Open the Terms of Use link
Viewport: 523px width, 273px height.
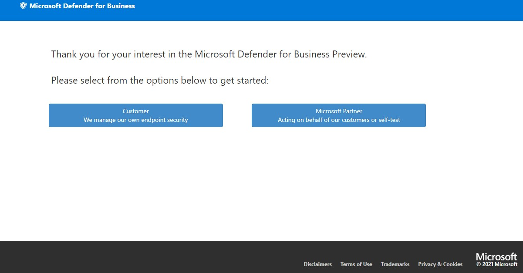point(356,264)
